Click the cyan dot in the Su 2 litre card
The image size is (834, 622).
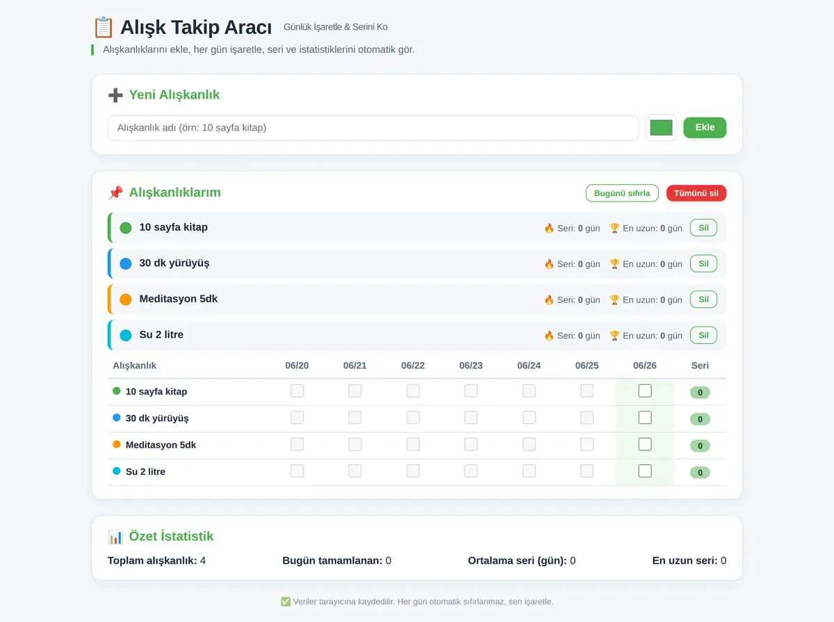pos(126,336)
